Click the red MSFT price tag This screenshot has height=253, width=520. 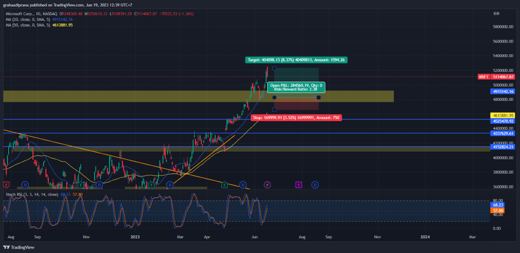483,77
